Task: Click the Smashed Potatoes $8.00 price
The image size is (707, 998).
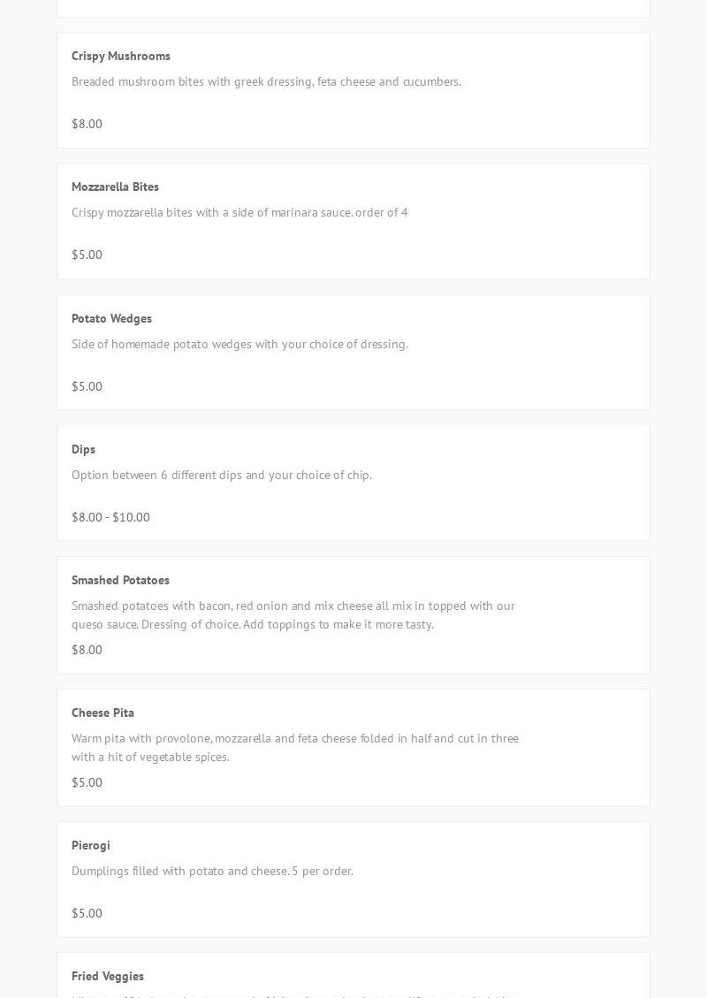Action: [x=87, y=650]
